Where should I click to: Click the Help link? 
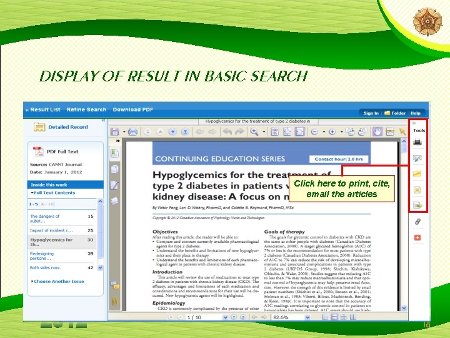click(415, 113)
